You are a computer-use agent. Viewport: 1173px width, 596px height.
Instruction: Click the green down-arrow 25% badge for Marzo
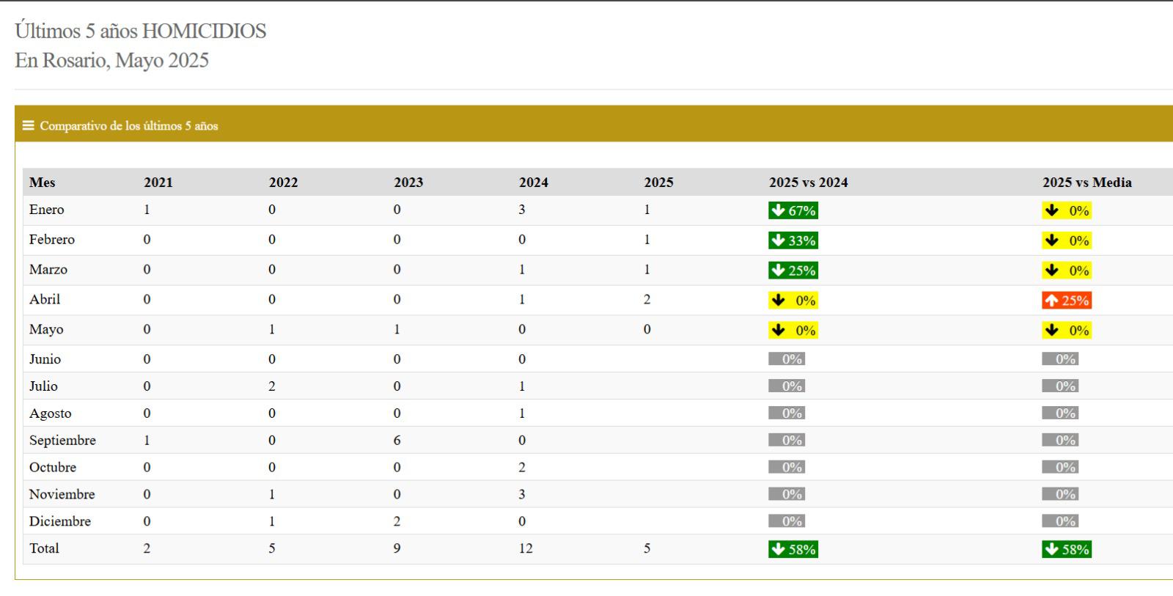coord(793,271)
